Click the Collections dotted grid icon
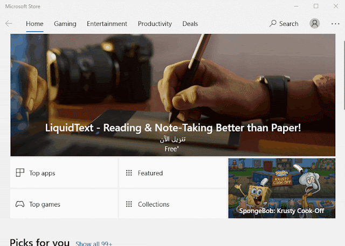Image resolution: width=345 pixels, height=246 pixels. 129,204
